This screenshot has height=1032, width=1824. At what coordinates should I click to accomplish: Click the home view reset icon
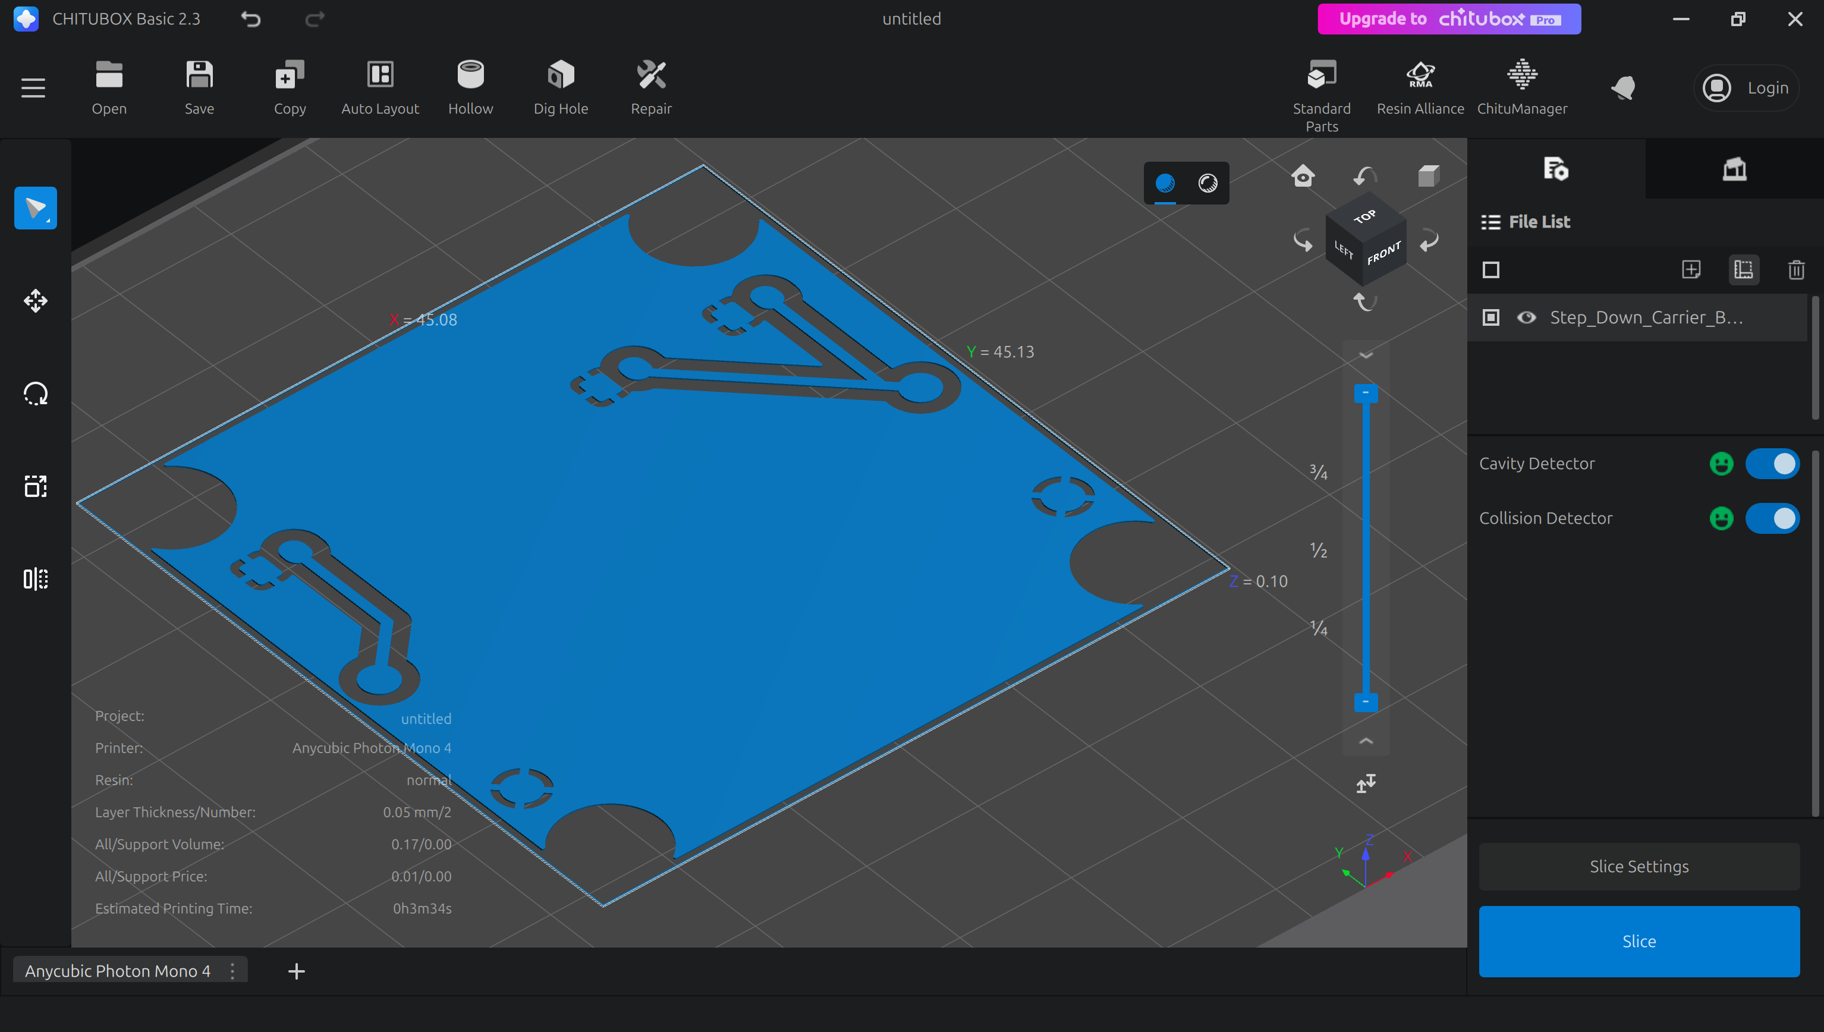coord(1303,176)
